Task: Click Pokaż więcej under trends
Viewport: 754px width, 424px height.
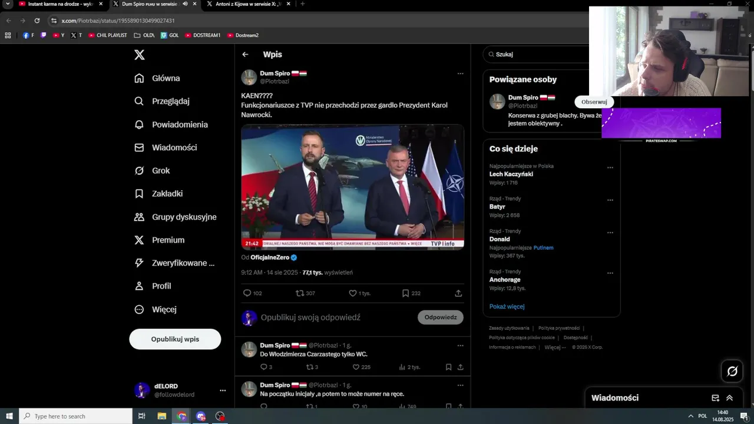Action: [507, 307]
